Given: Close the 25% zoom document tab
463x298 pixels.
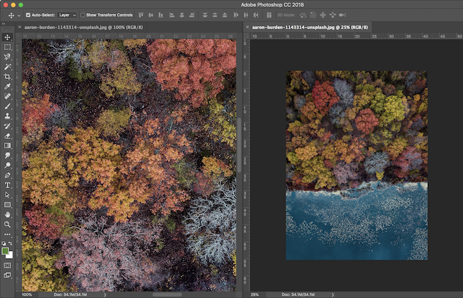Looking at the screenshot, I should 247,27.
